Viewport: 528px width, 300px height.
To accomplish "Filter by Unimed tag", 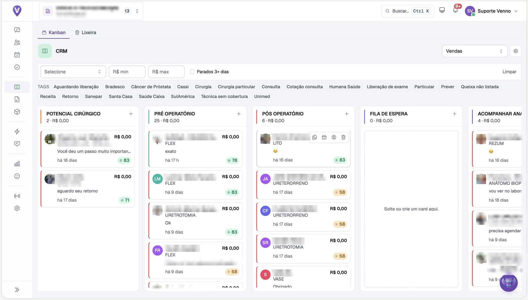I will point(262,96).
